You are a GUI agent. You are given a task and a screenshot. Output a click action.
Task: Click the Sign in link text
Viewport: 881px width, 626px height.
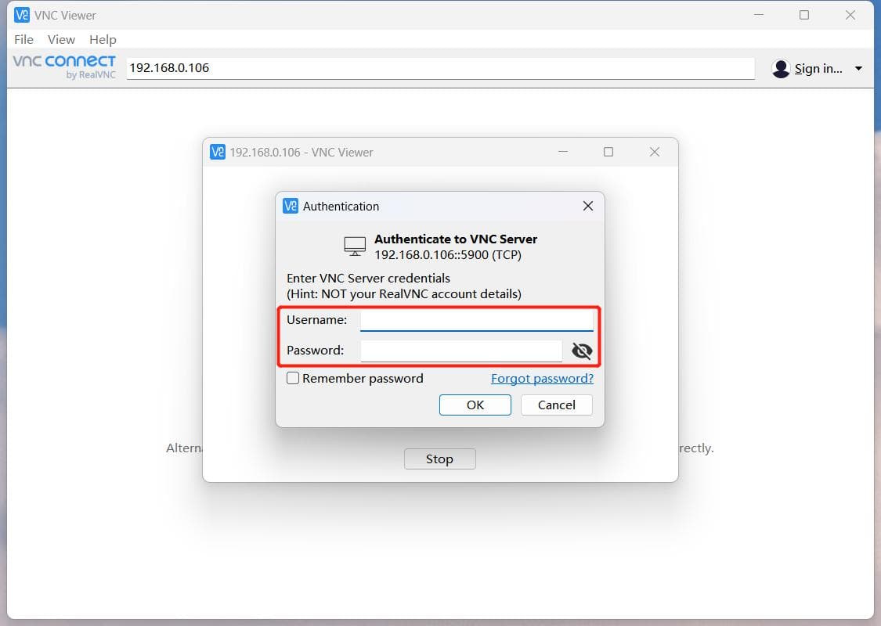pyautogui.click(x=818, y=69)
